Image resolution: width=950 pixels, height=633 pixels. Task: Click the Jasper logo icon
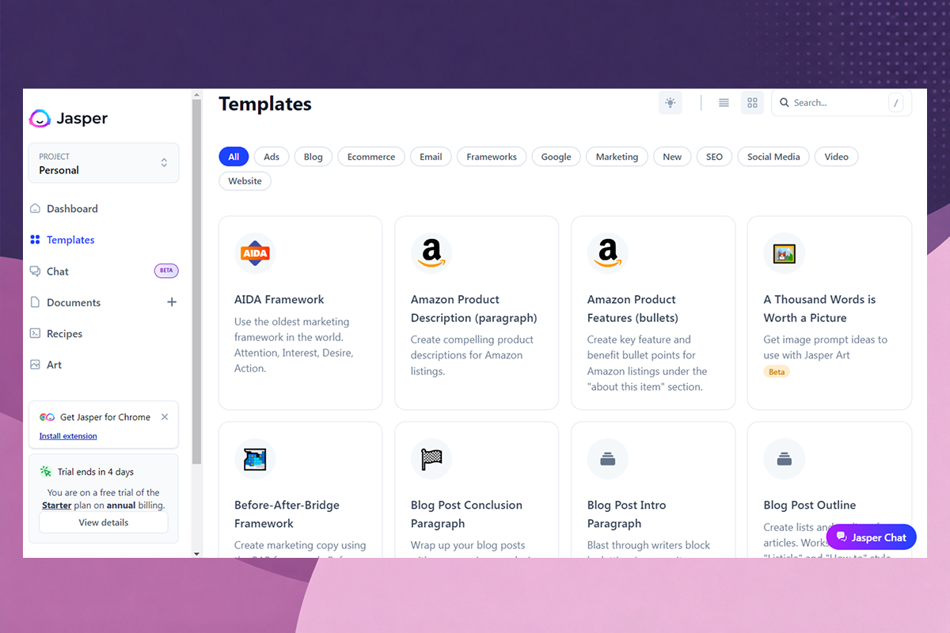click(40, 119)
